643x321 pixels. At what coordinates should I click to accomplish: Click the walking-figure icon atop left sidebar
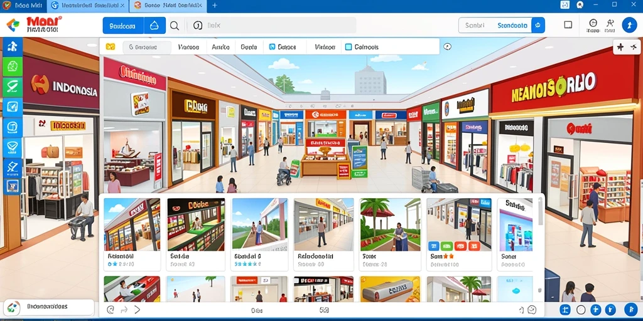click(x=13, y=46)
